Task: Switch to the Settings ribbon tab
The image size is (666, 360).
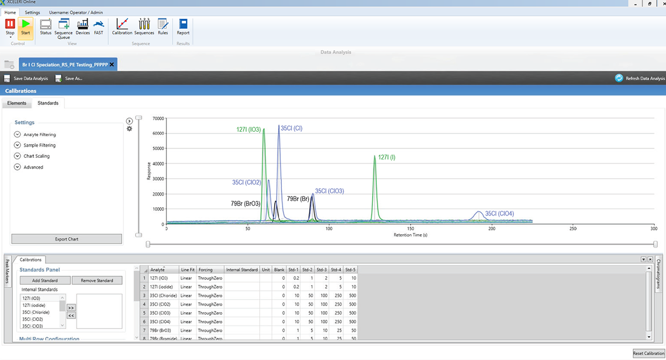Action: [32, 12]
